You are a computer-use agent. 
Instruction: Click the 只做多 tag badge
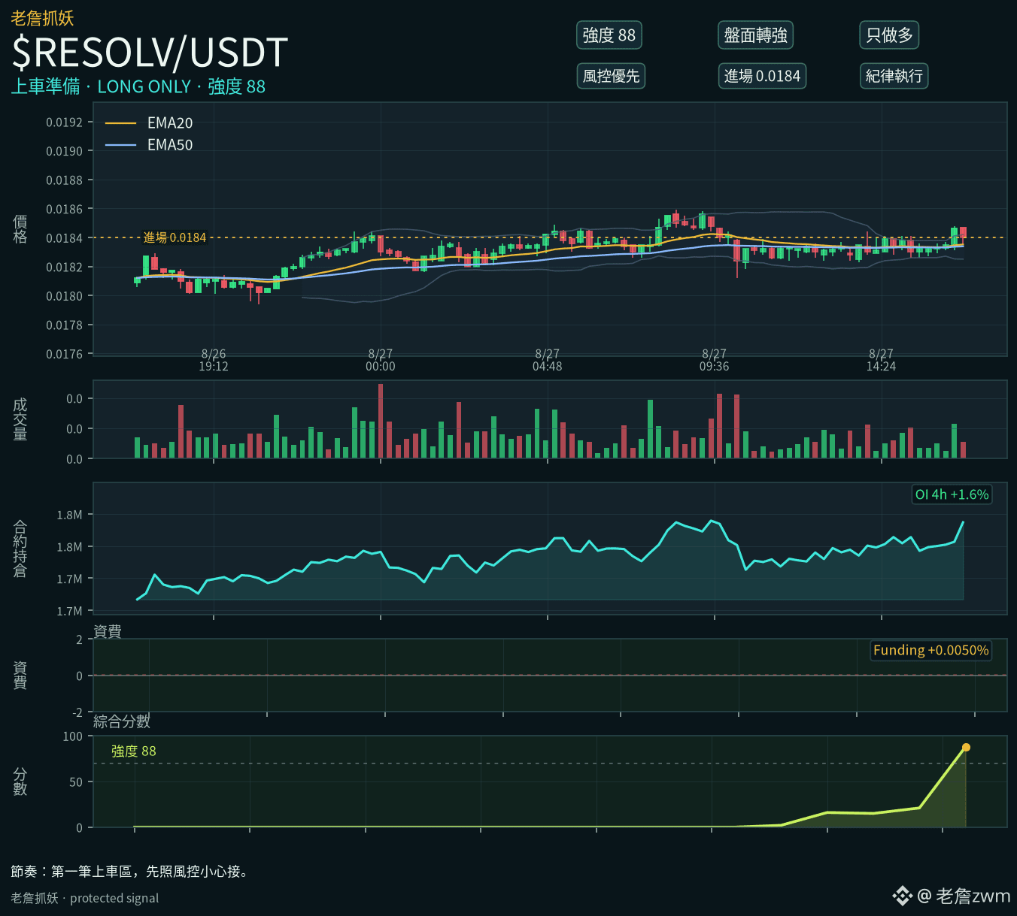point(889,35)
